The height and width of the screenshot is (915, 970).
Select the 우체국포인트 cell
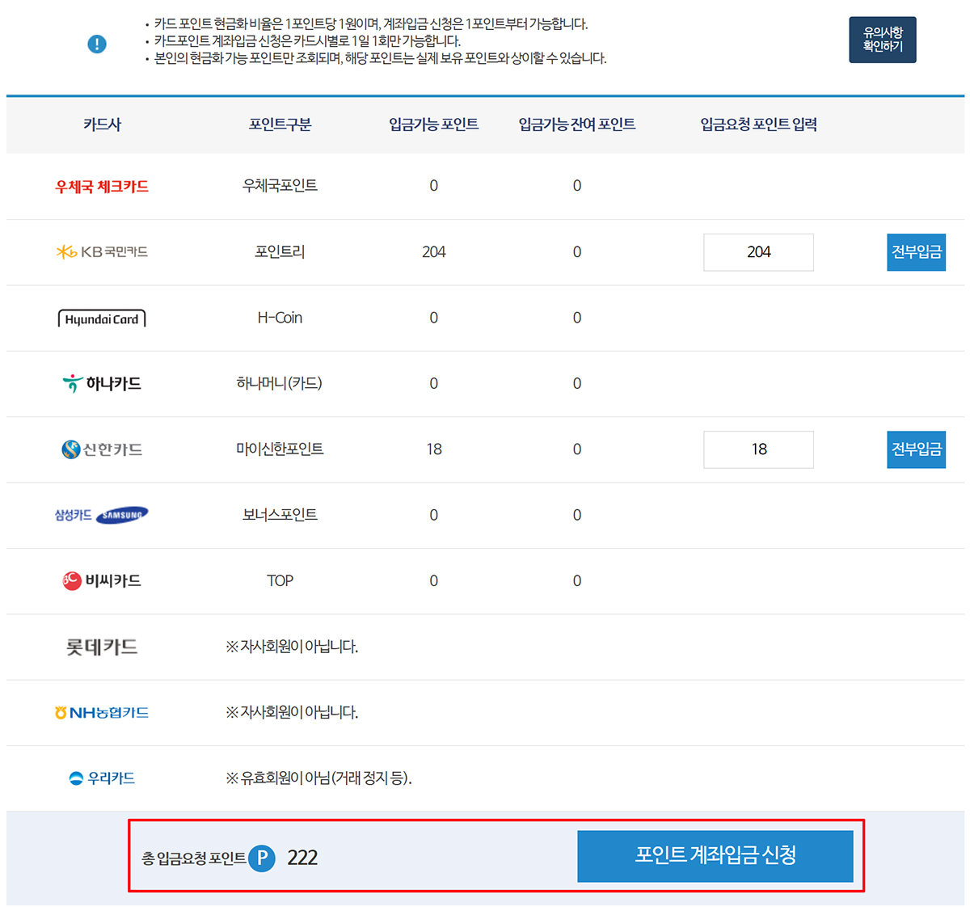click(280, 186)
